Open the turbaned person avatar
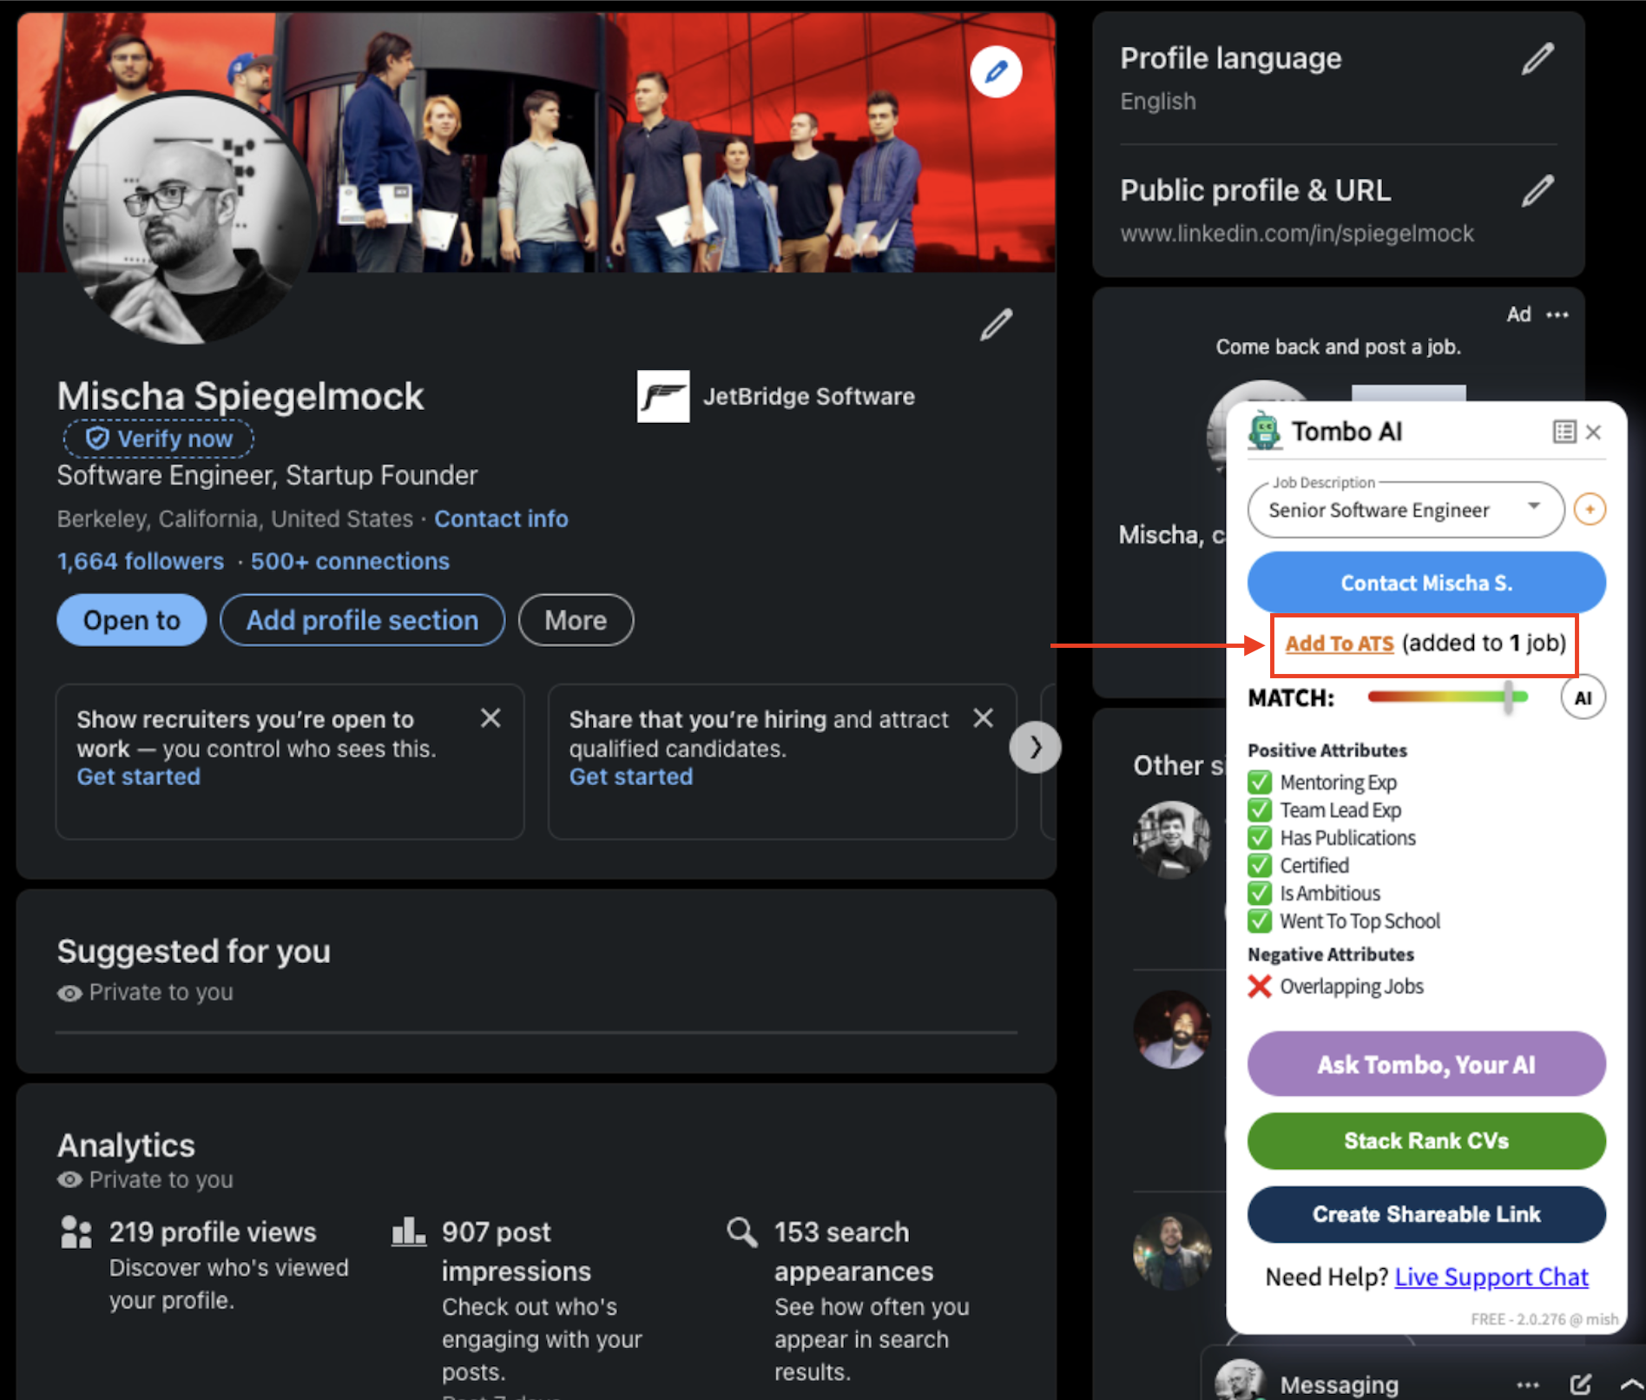Image resolution: width=1646 pixels, height=1400 pixels. click(1172, 1029)
